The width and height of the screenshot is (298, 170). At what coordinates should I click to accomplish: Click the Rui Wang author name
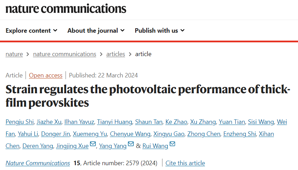tap(155, 146)
